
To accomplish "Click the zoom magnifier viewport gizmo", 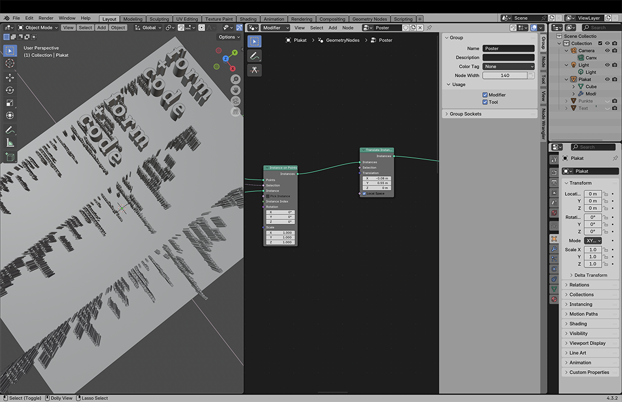I will [235, 80].
